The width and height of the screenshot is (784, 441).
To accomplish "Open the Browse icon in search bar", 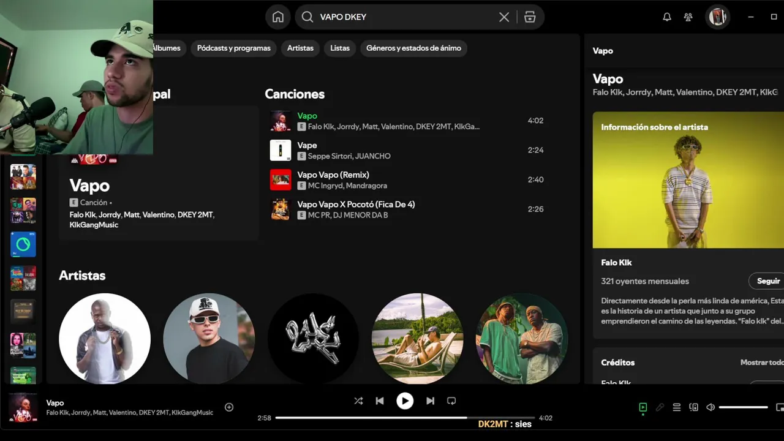I will 530,17.
